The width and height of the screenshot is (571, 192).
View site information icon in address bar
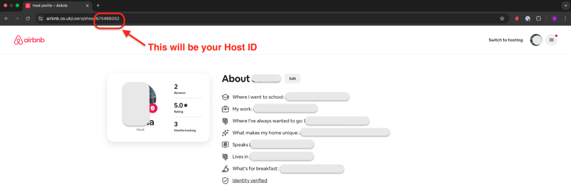click(x=41, y=18)
